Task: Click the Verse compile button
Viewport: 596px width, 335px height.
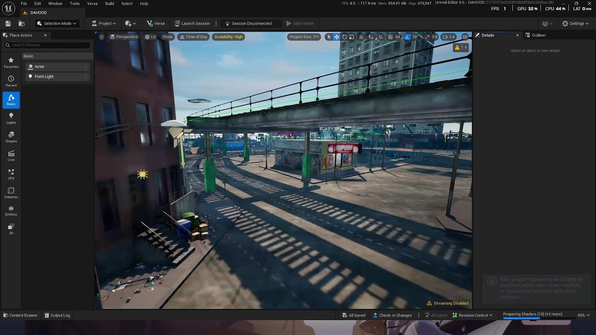Action: click(x=156, y=23)
